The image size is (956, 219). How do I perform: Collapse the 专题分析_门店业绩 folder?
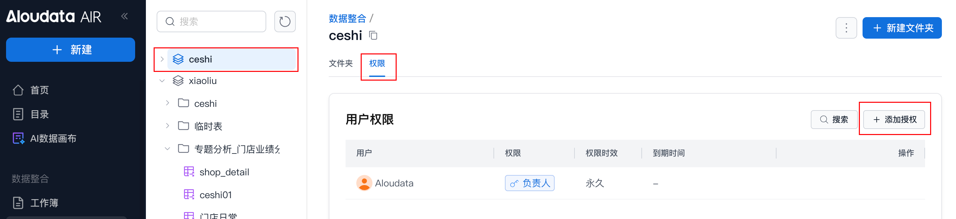167,149
